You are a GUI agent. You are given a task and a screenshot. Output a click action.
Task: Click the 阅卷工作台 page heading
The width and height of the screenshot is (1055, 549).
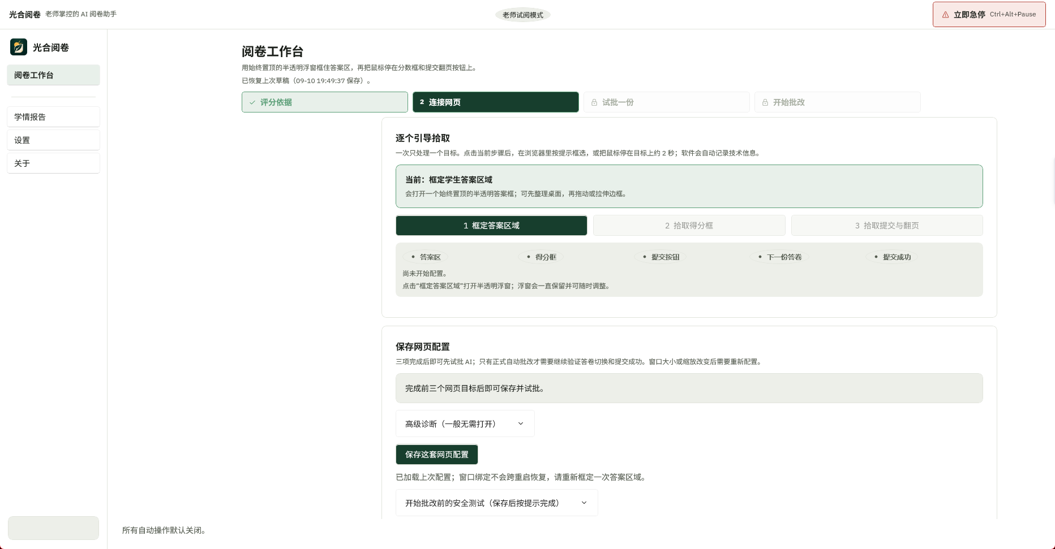[272, 51]
